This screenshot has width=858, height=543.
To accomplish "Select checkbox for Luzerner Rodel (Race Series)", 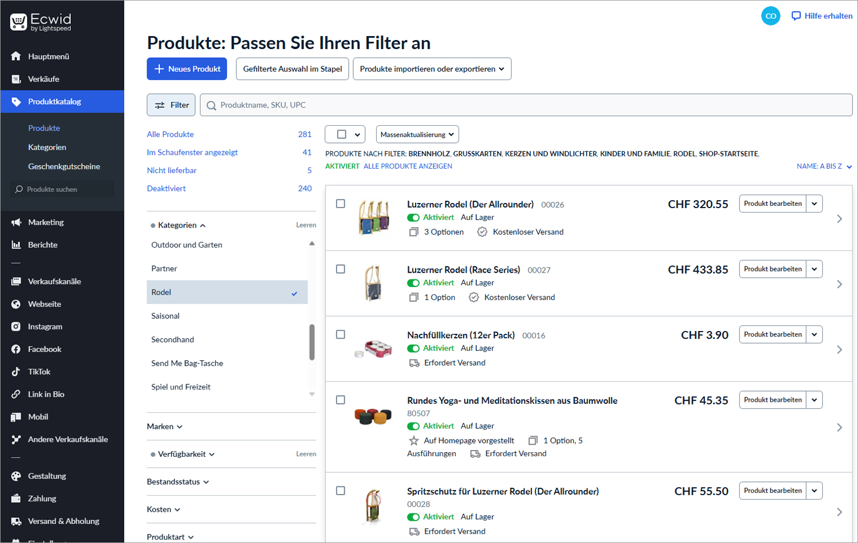I will (x=340, y=269).
